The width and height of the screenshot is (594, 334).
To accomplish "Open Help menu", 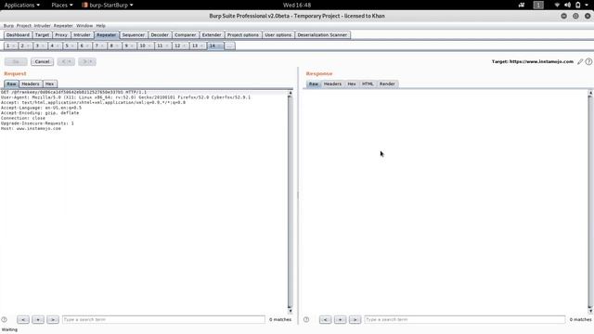I will pos(101,26).
